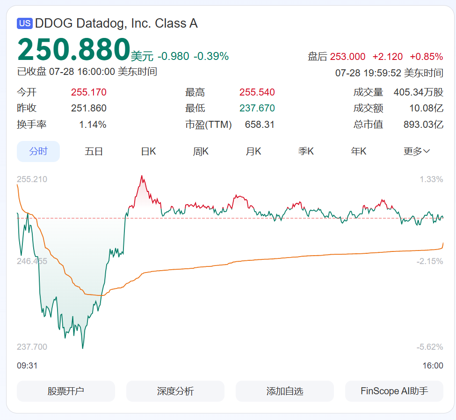Switch to the 五日 five-day chart
This screenshot has width=456, height=420.
point(94,151)
